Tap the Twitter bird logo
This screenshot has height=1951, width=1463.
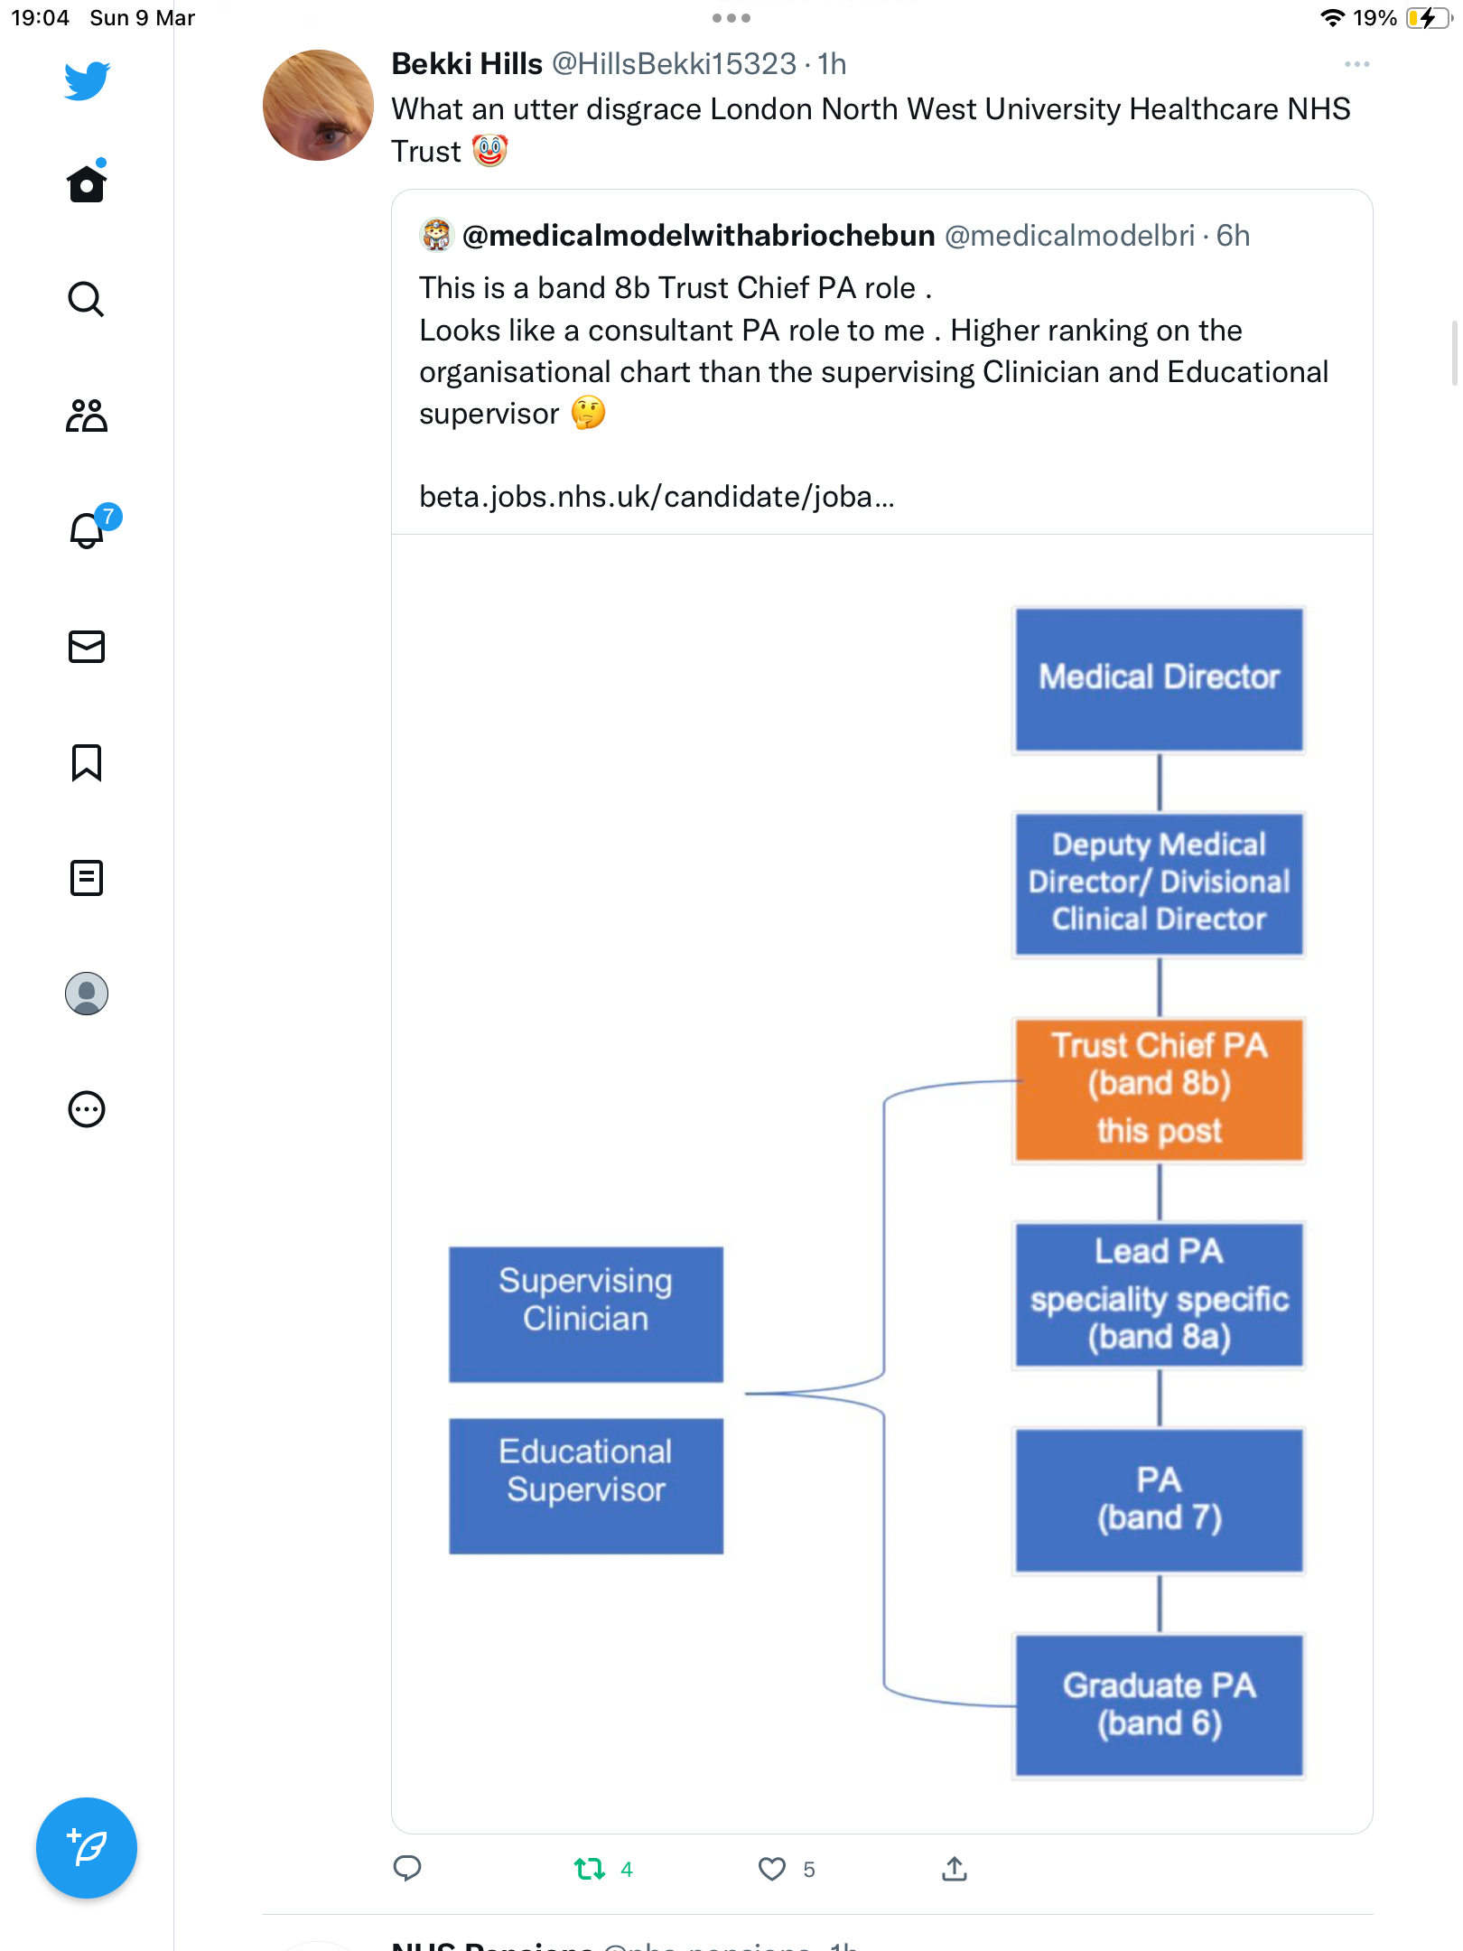pyautogui.click(x=87, y=81)
